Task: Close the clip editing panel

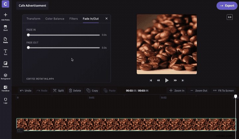Action: click(107, 19)
